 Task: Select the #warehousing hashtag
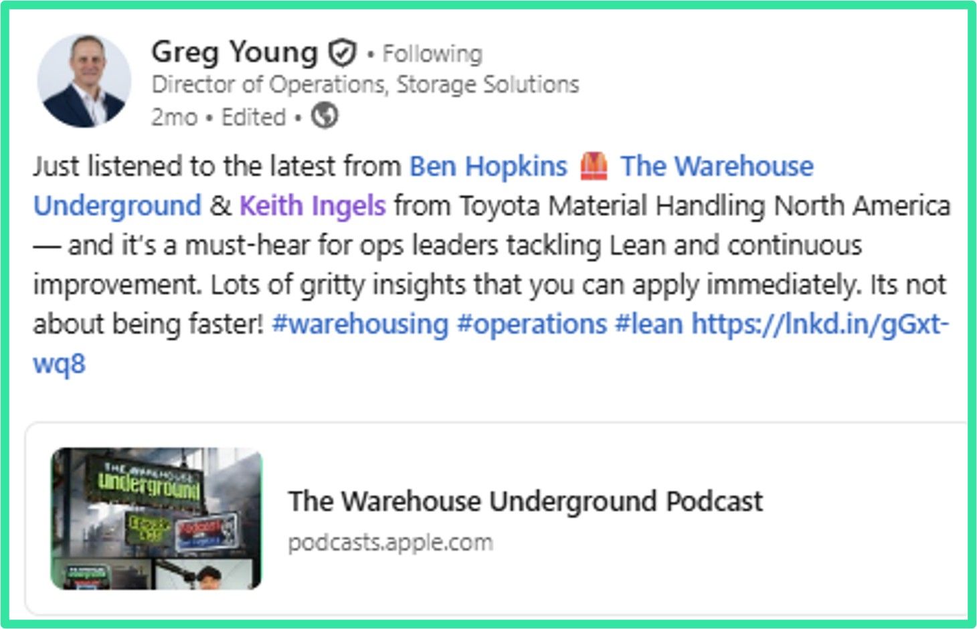pyautogui.click(x=360, y=324)
